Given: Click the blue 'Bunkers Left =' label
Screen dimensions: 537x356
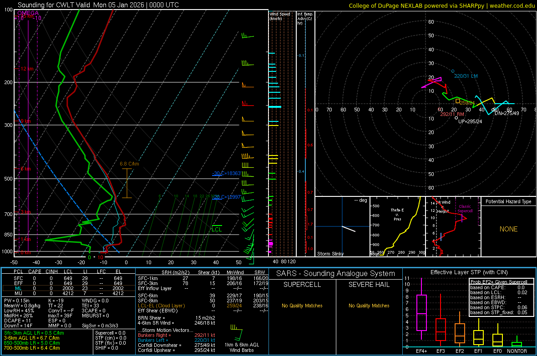Looking at the screenshot, I should [153, 340].
